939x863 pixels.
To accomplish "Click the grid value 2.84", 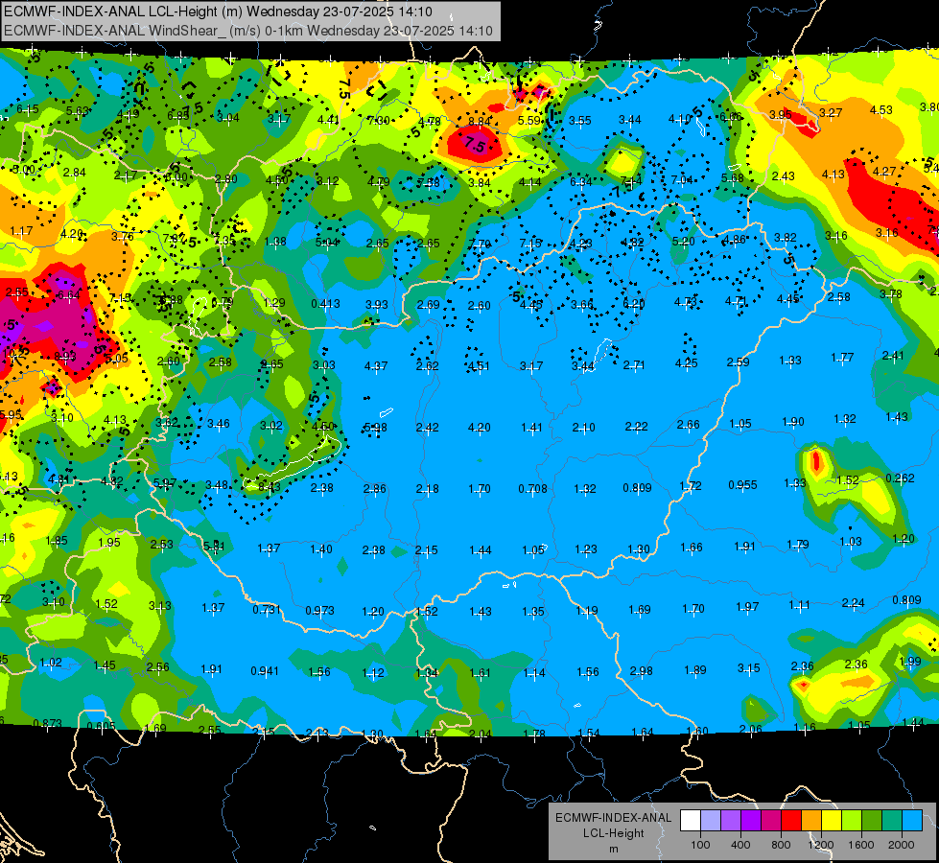I will point(74,172).
